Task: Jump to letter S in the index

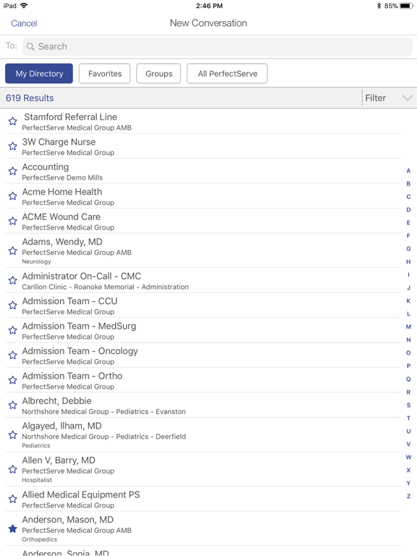Action: pos(408,405)
